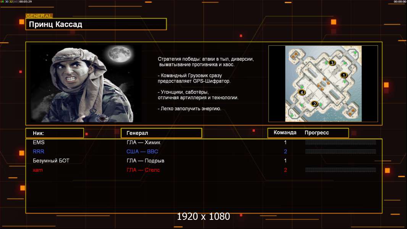Click start position marker 1 on map

(344, 75)
